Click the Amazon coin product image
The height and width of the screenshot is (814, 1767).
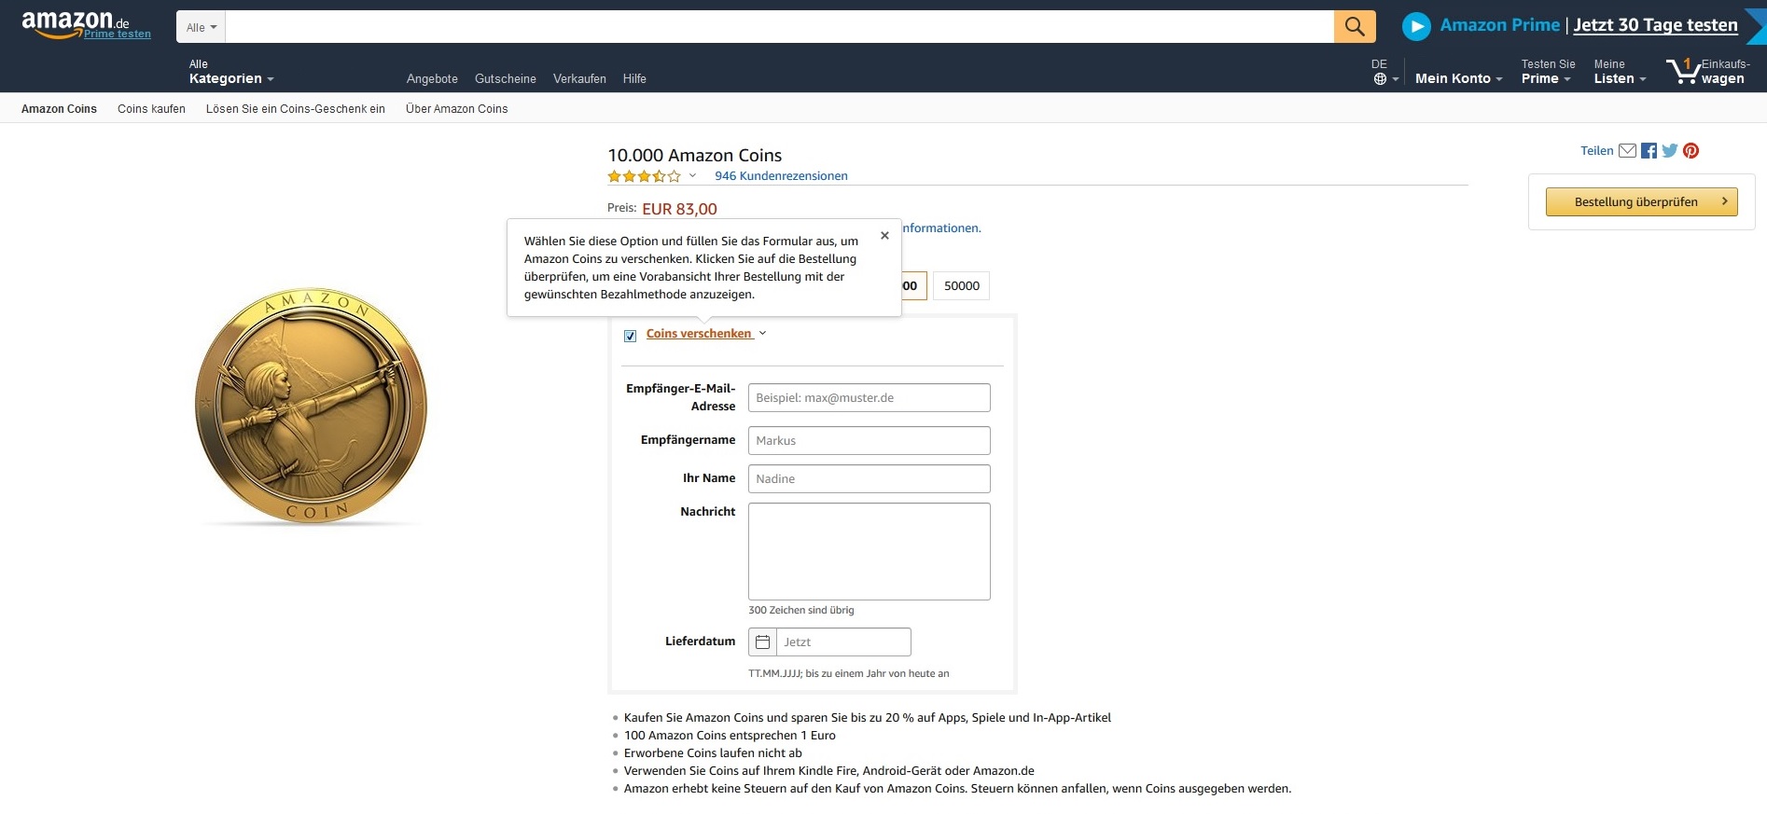coord(311,406)
